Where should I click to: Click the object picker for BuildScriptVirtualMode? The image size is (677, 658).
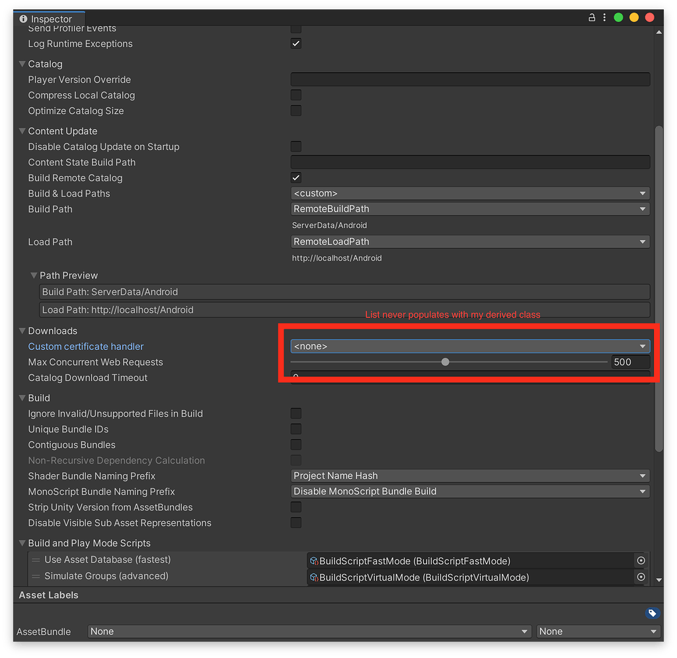pyautogui.click(x=640, y=577)
